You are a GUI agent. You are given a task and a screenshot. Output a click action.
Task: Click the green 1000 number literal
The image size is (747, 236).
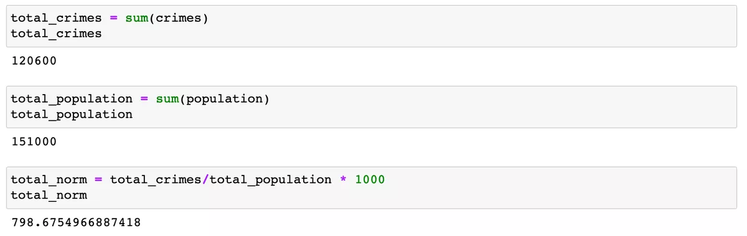(x=370, y=180)
